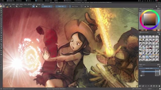This screenshot has height=90, width=161.
Task: Adjust the brush Opacity slider in toolbar
Action: click(x=47, y=6)
